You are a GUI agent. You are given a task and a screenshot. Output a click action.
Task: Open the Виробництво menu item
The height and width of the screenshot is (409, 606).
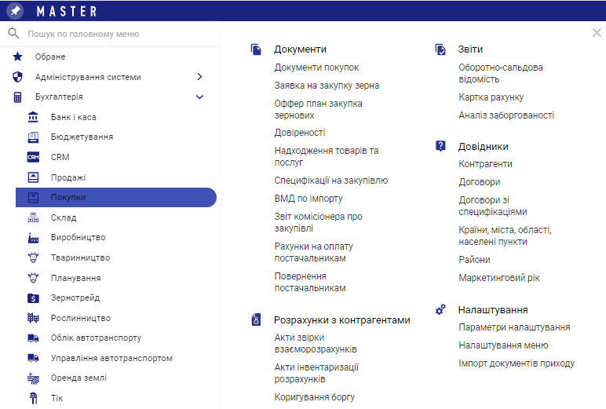point(78,237)
